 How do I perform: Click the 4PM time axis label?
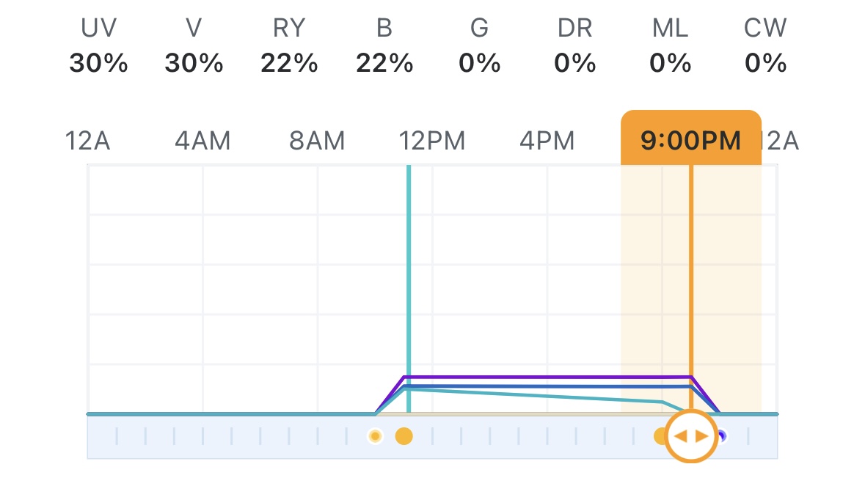click(x=547, y=140)
